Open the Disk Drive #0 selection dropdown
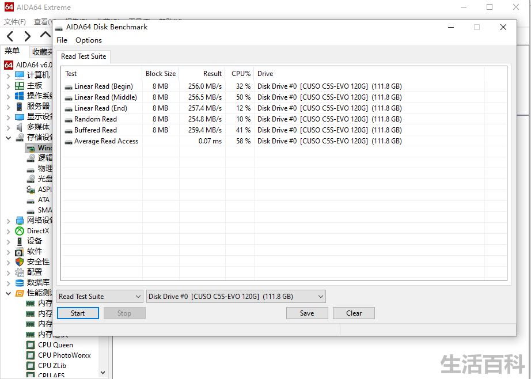The image size is (531, 379). [x=236, y=297]
